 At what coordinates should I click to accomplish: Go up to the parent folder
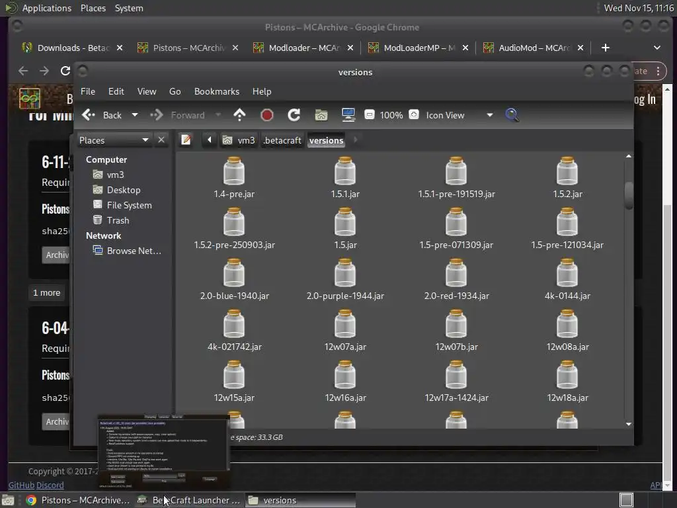click(x=239, y=115)
